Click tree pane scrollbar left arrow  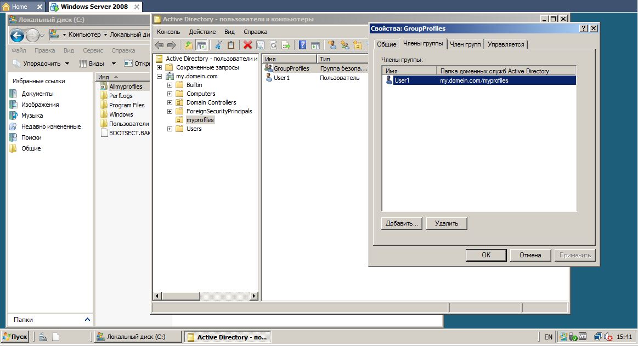[157, 296]
